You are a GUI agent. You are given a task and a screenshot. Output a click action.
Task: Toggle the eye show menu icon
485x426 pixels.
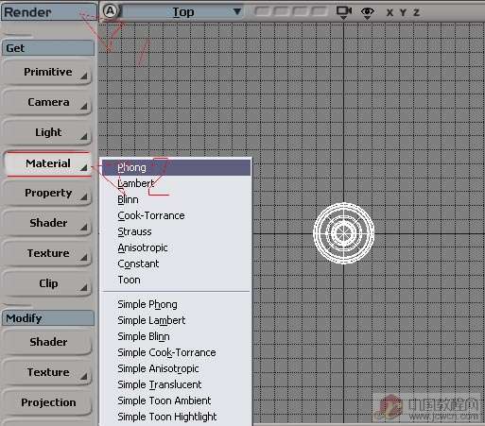[368, 12]
